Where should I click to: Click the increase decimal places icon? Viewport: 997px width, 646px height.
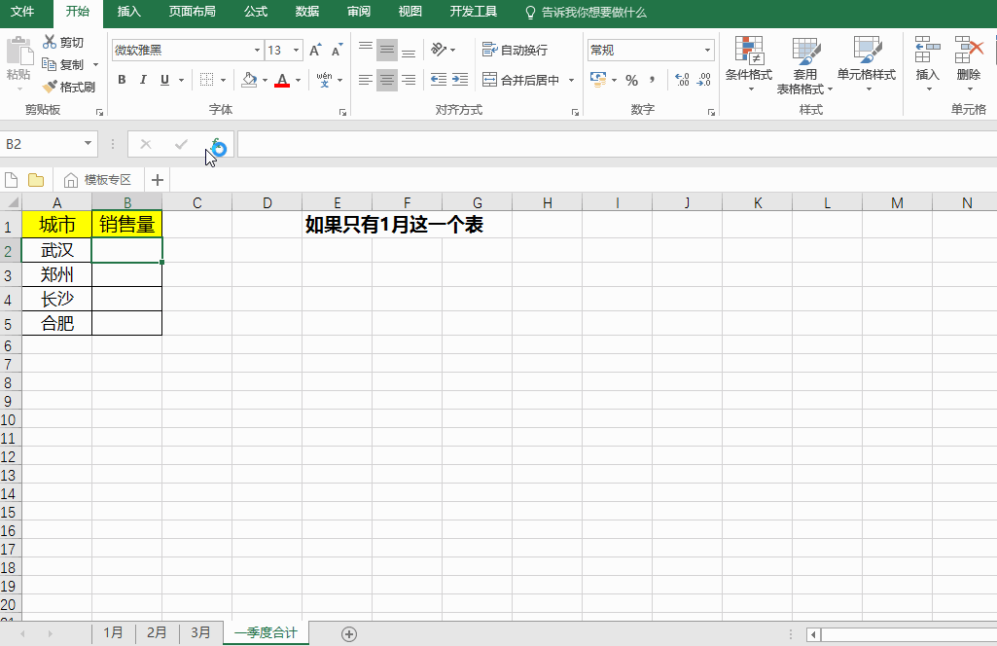pos(682,80)
